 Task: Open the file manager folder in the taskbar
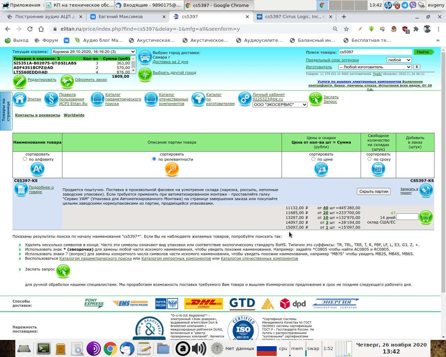pos(163,348)
